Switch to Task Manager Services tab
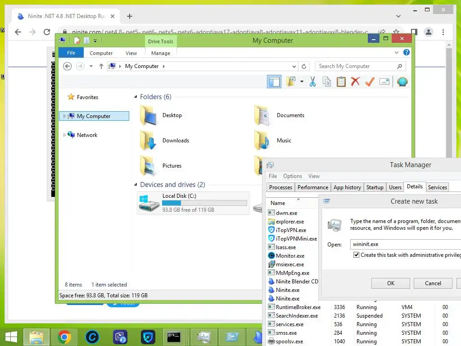This screenshot has height=346, width=461. pos(437,187)
